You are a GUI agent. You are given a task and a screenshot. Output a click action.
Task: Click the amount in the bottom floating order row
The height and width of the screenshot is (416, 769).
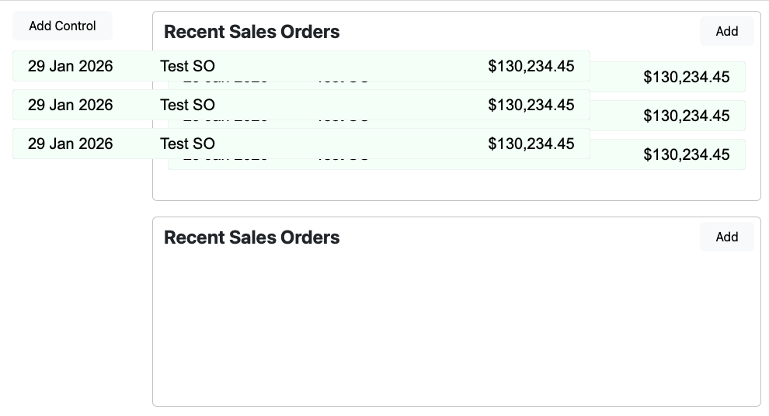point(531,144)
